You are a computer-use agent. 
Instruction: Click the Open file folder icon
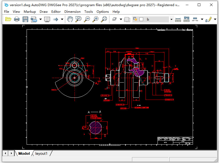[8, 19]
